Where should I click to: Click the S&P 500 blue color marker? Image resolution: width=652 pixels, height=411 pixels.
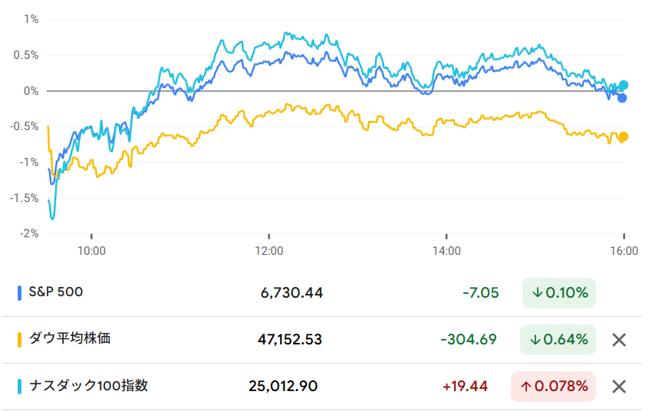(x=19, y=292)
